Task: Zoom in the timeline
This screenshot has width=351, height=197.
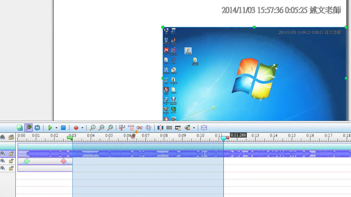Action: click(x=93, y=128)
